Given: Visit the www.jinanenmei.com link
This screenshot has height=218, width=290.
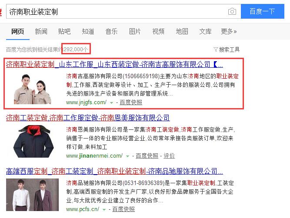Looking at the screenshot, I should pyautogui.click(x=94, y=156).
